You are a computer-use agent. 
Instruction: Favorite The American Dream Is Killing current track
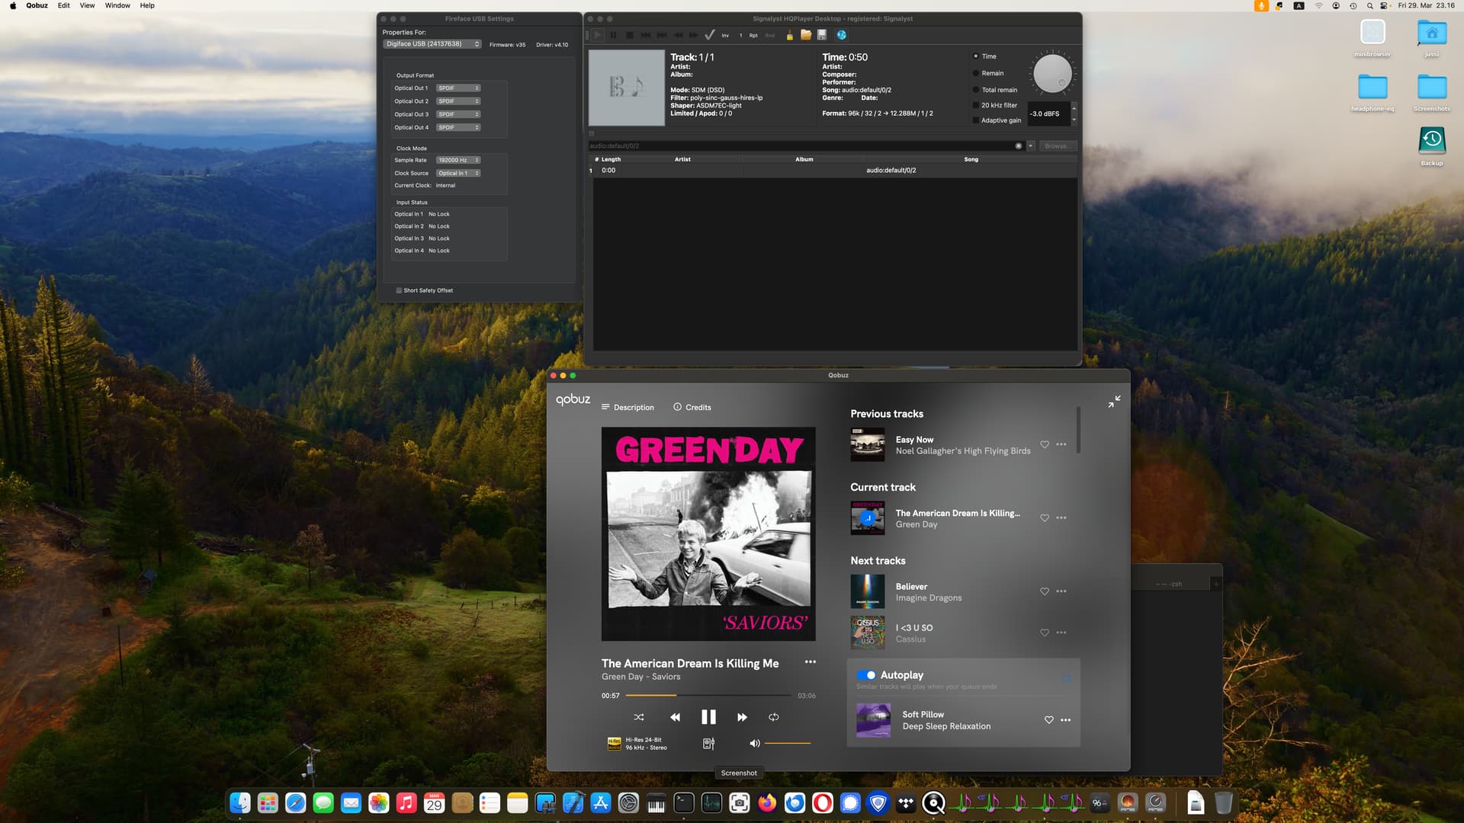tap(1045, 517)
